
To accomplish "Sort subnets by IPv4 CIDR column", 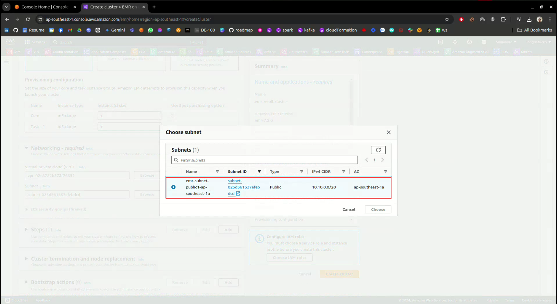I will (343, 172).
